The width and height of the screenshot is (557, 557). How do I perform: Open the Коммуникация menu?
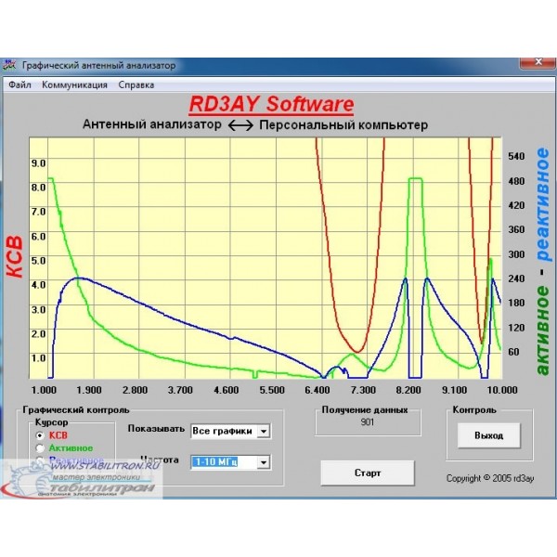(x=74, y=84)
